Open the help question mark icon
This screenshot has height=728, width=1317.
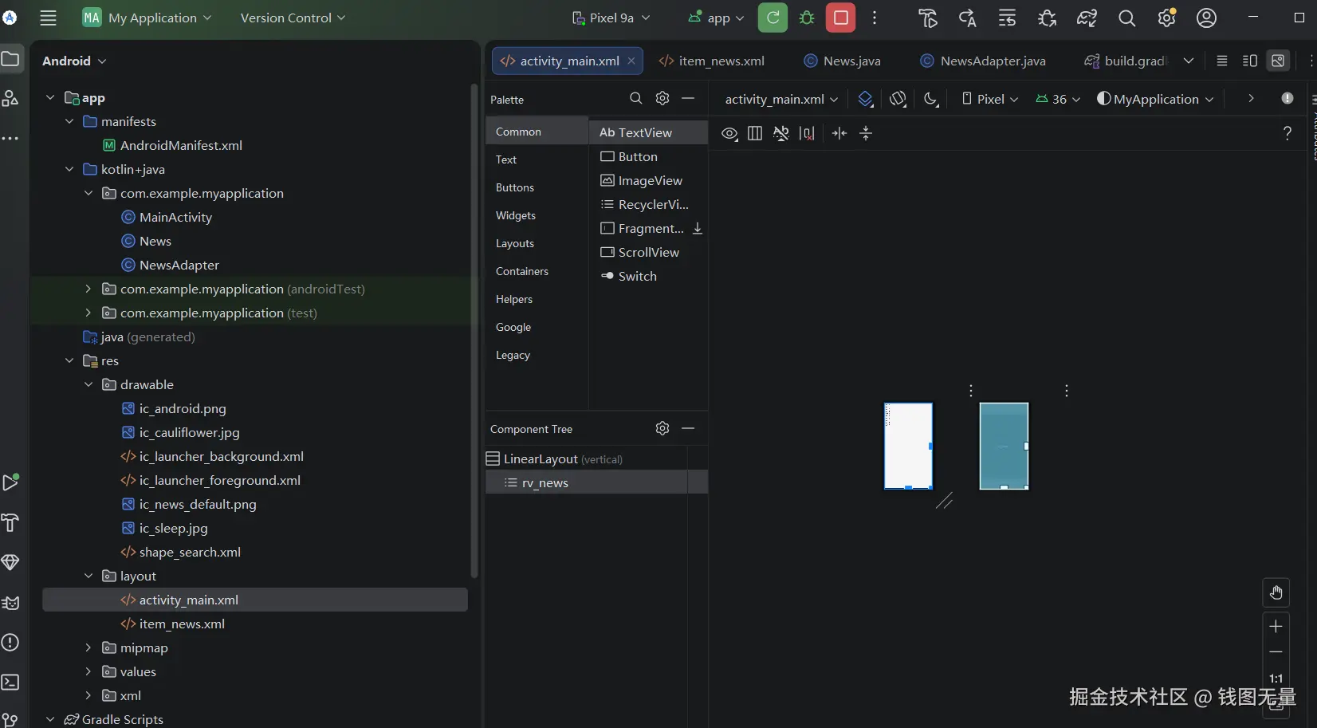pos(1287,133)
